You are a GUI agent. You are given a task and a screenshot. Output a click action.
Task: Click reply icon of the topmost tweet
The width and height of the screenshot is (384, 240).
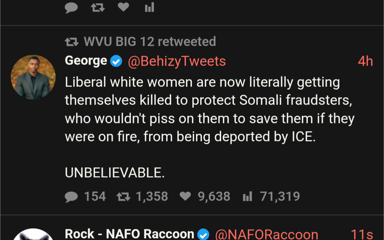tap(71, 7)
